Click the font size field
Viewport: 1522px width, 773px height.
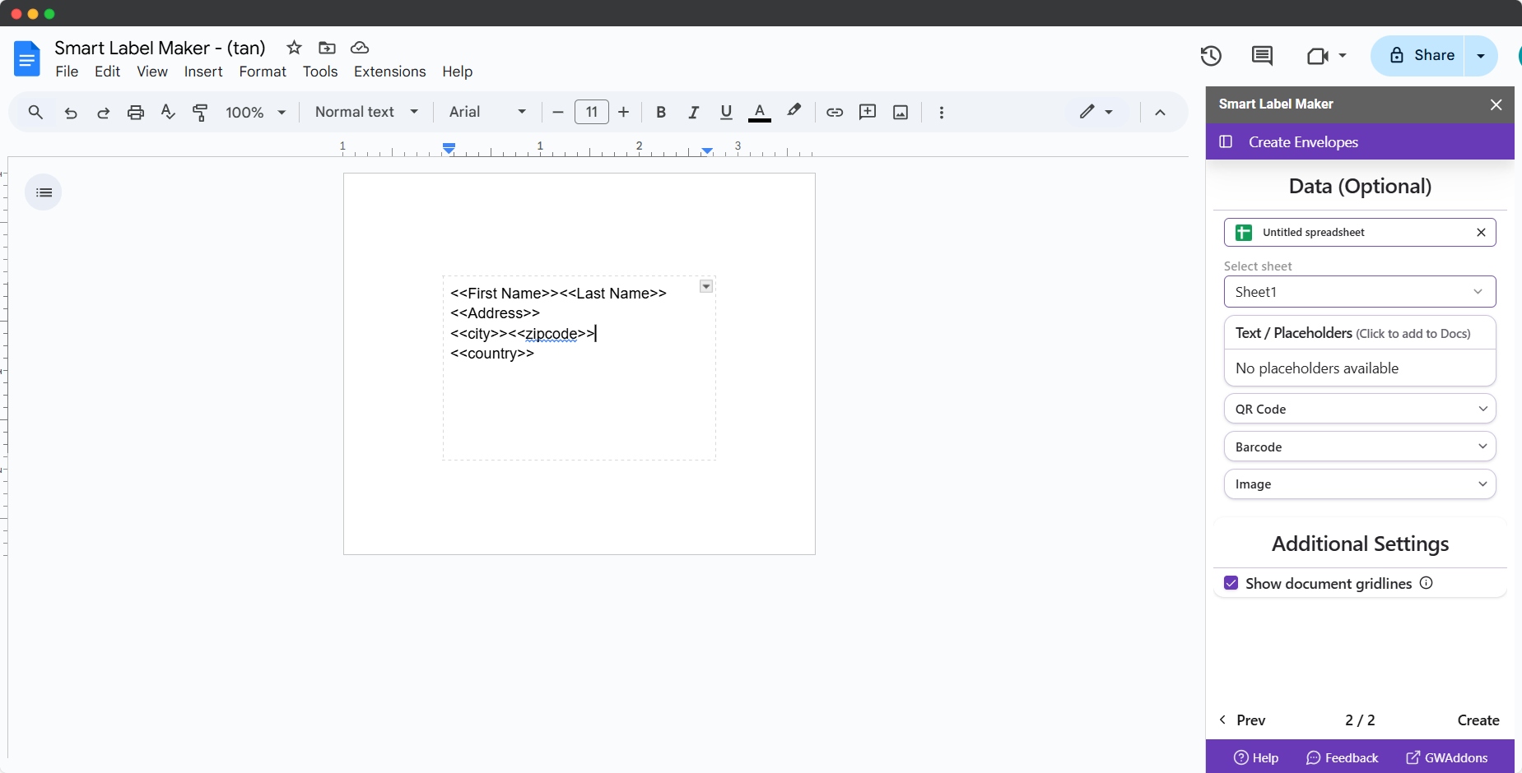point(592,112)
